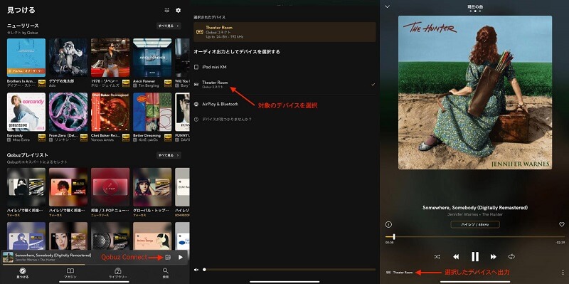Open the Avicii Forever album cover
The height and width of the screenshot is (284, 569).
[152, 58]
